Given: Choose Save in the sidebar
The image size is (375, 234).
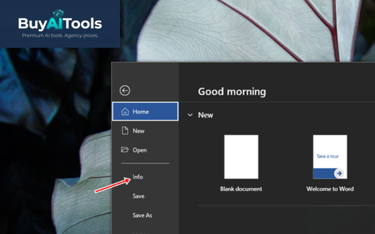Looking at the screenshot, I should coord(138,196).
